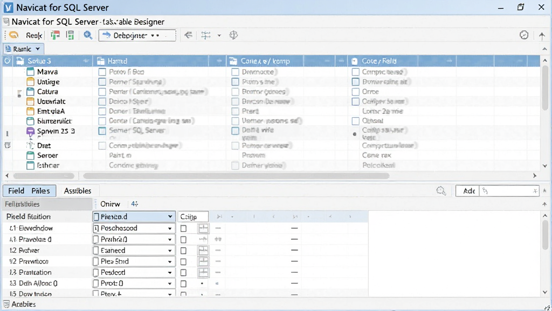Click the red and green table icon

(x=56, y=35)
